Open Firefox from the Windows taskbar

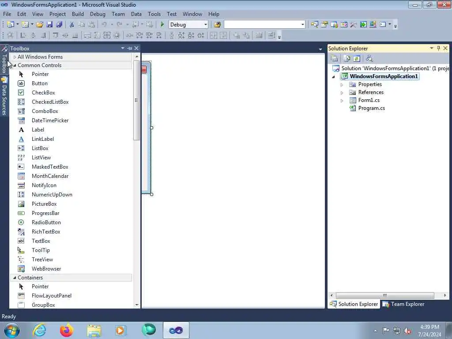(x=66, y=330)
